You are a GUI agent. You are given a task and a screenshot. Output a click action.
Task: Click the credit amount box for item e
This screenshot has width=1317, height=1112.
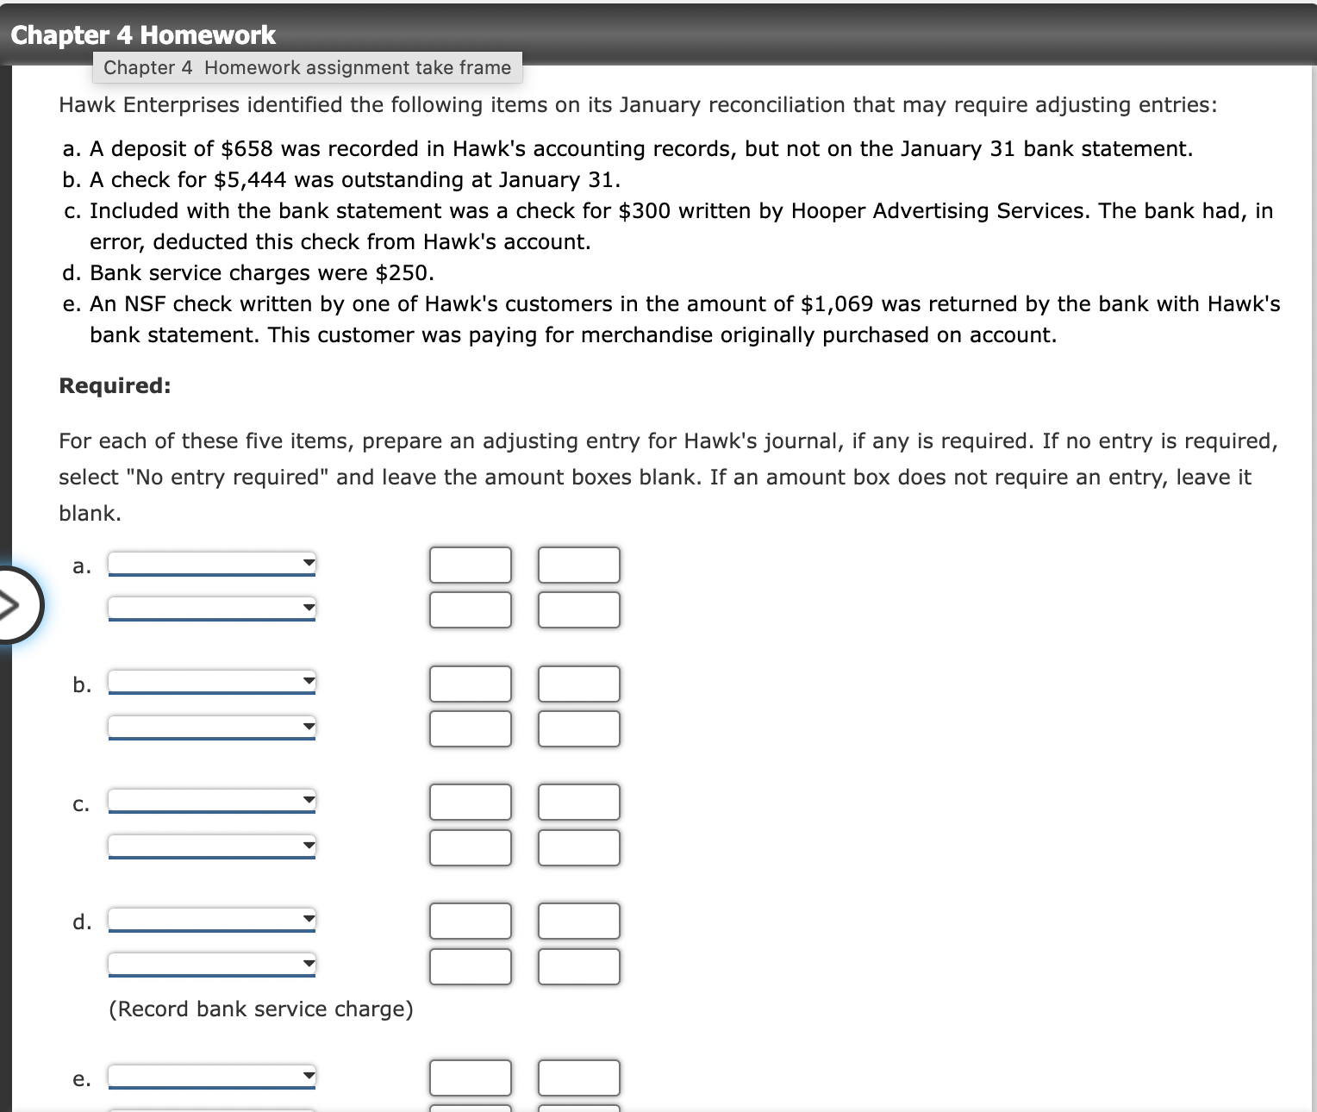coord(578,1078)
